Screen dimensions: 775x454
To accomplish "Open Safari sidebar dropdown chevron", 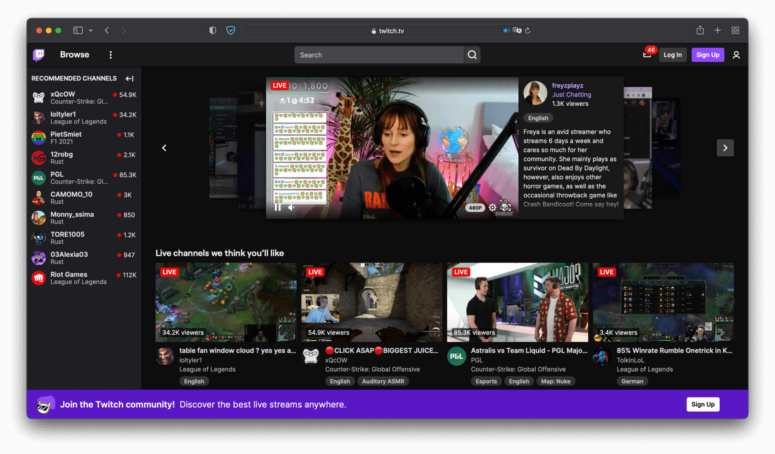I will [x=91, y=30].
